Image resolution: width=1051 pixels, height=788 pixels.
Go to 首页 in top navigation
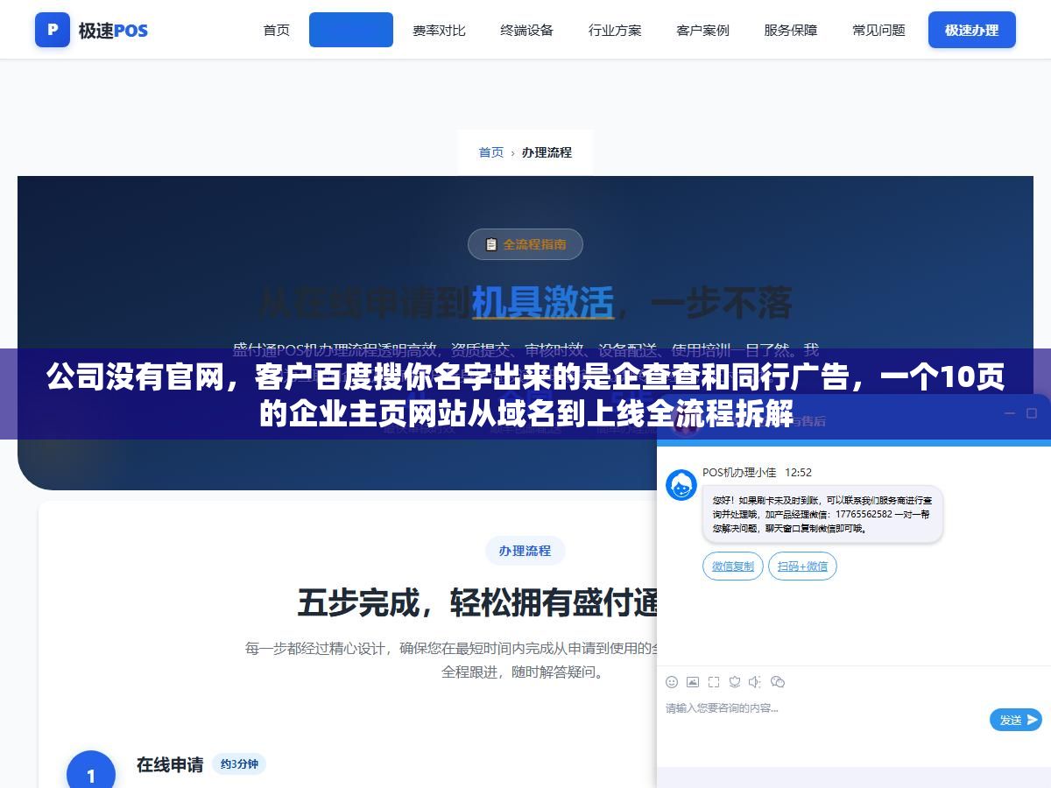(277, 30)
